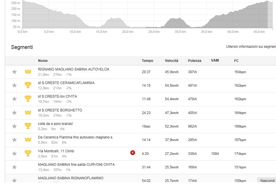Click the trophy icon beside st S.ORESTE CERAMICAFLAMINIA
The height and width of the screenshot is (192, 276).
[28, 85]
